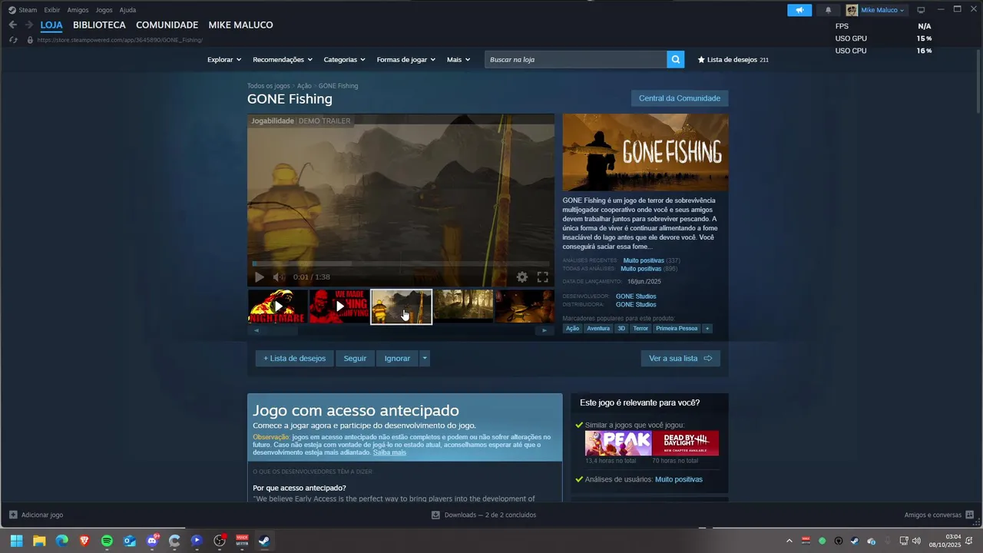Open GONE Studios developer link
The image size is (983, 553).
point(636,296)
